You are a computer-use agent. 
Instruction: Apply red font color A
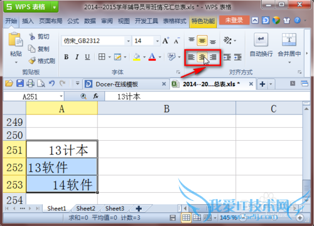(x=152, y=57)
